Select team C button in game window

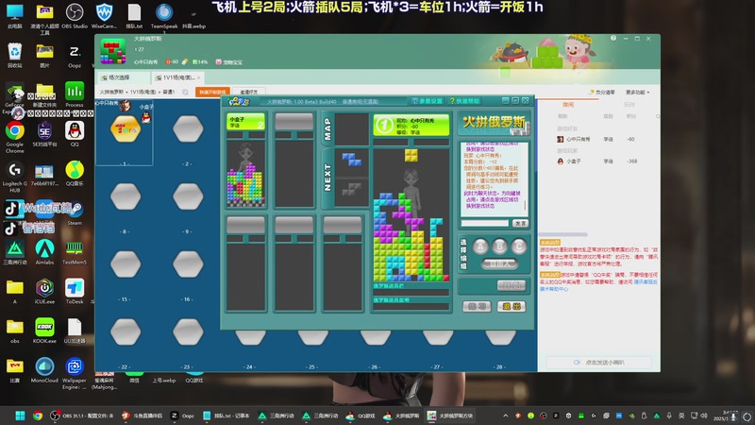(518, 246)
